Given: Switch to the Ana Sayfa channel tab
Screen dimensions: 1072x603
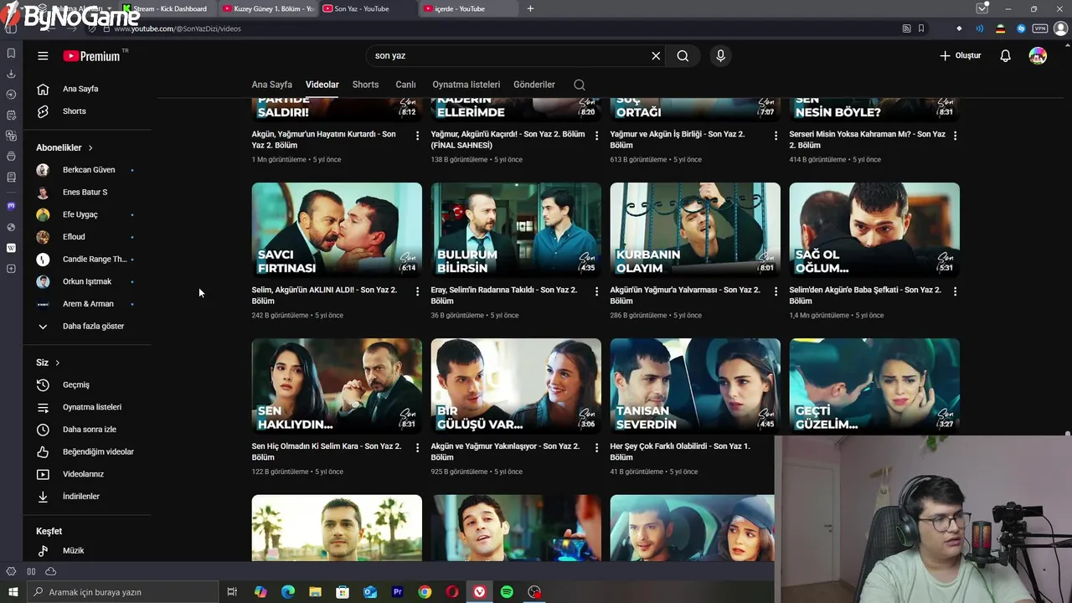Looking at the screenshot, I should pos(271,85).
